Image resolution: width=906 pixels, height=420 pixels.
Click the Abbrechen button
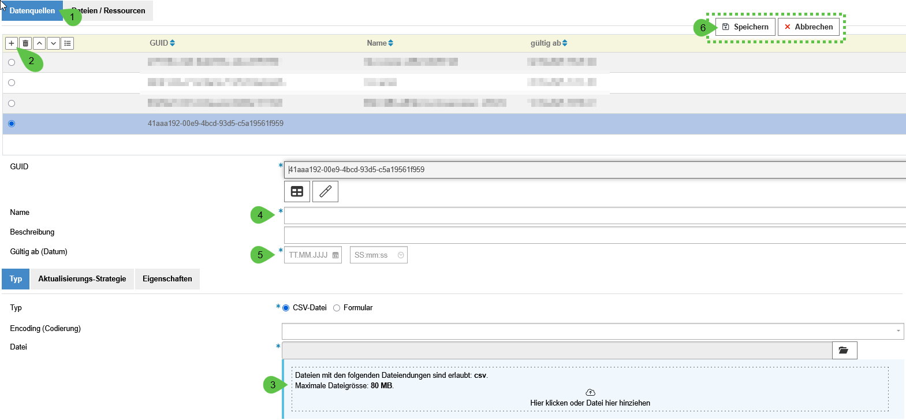point(808,27)
